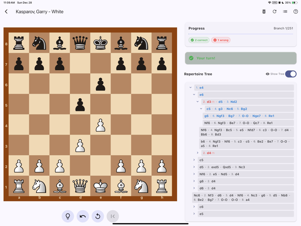
Task: Collapse the e6 branch chevron
Action: coord(194,95)
